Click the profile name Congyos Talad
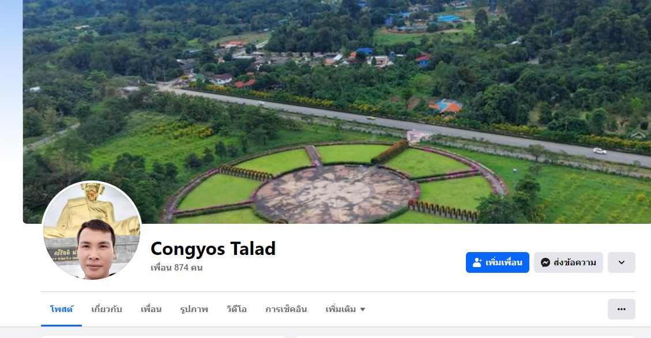This screenshot has height=338, width=651. point(213,249)
